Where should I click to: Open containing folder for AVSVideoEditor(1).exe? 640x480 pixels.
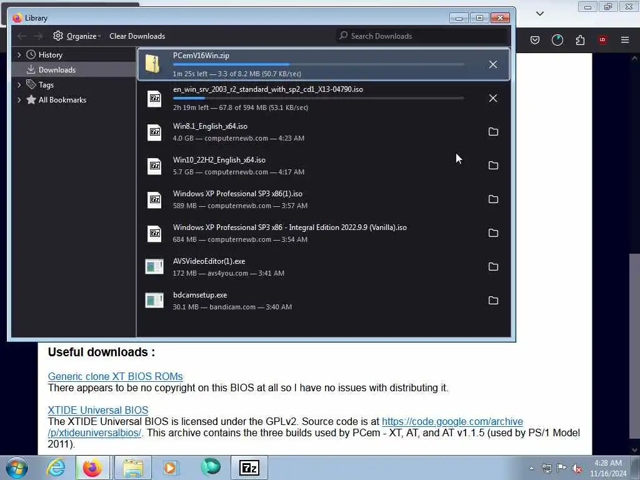tap(493, 266)
